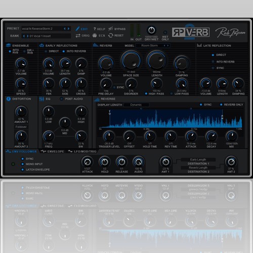
Task: Switch to Envelope tab
Action: point(53,151)
